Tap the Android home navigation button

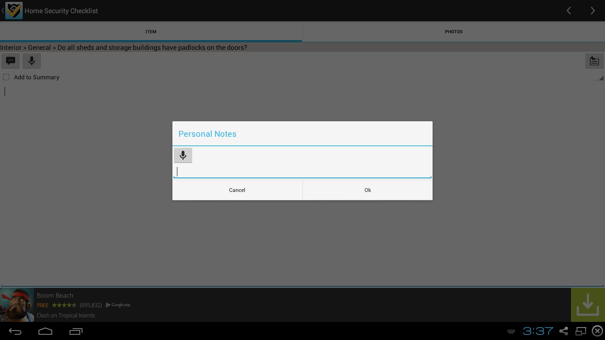pyautogui.click(x=45, y=331)
